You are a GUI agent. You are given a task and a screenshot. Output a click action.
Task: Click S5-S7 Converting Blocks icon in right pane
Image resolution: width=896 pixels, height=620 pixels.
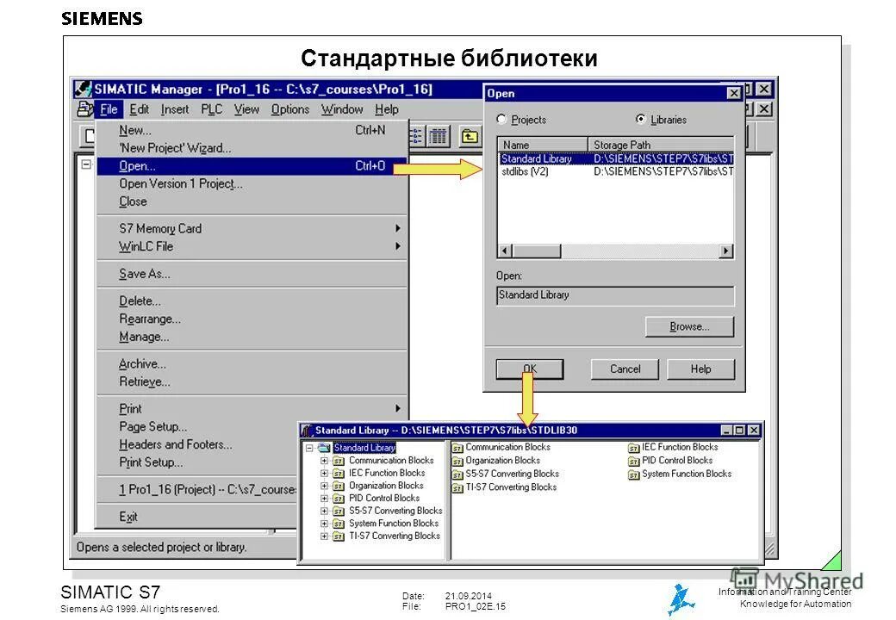pos(457,474)
